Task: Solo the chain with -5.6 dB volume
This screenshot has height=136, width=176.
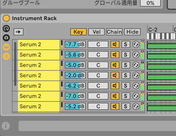Action: tap(126, 55)
